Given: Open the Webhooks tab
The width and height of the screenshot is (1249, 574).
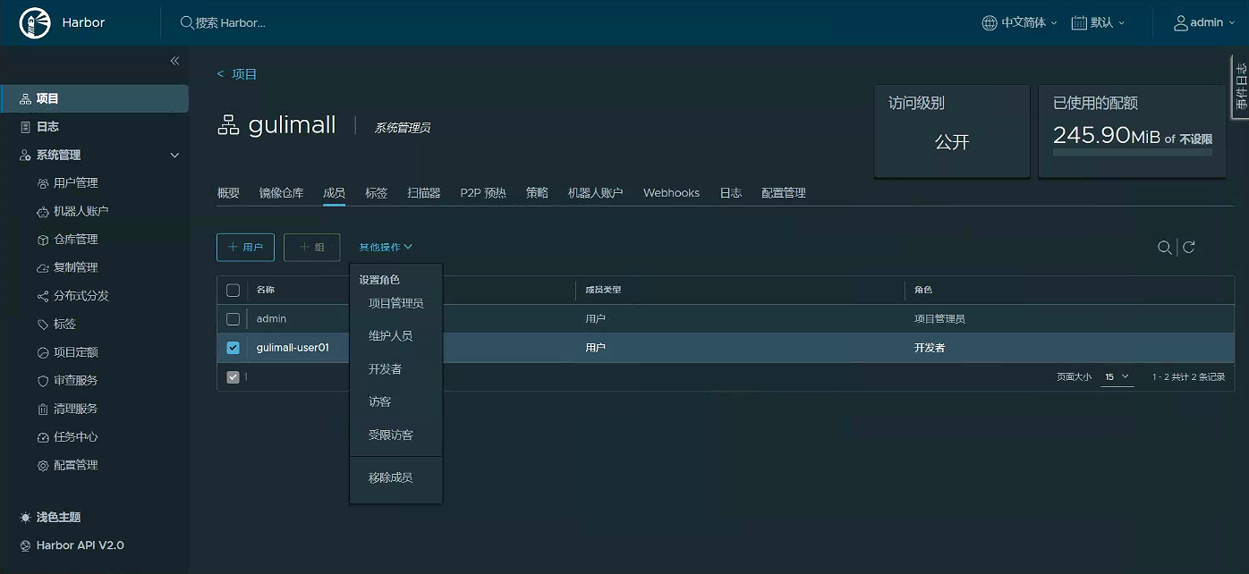Looking at the screenshot, I should tap(671, 193).
